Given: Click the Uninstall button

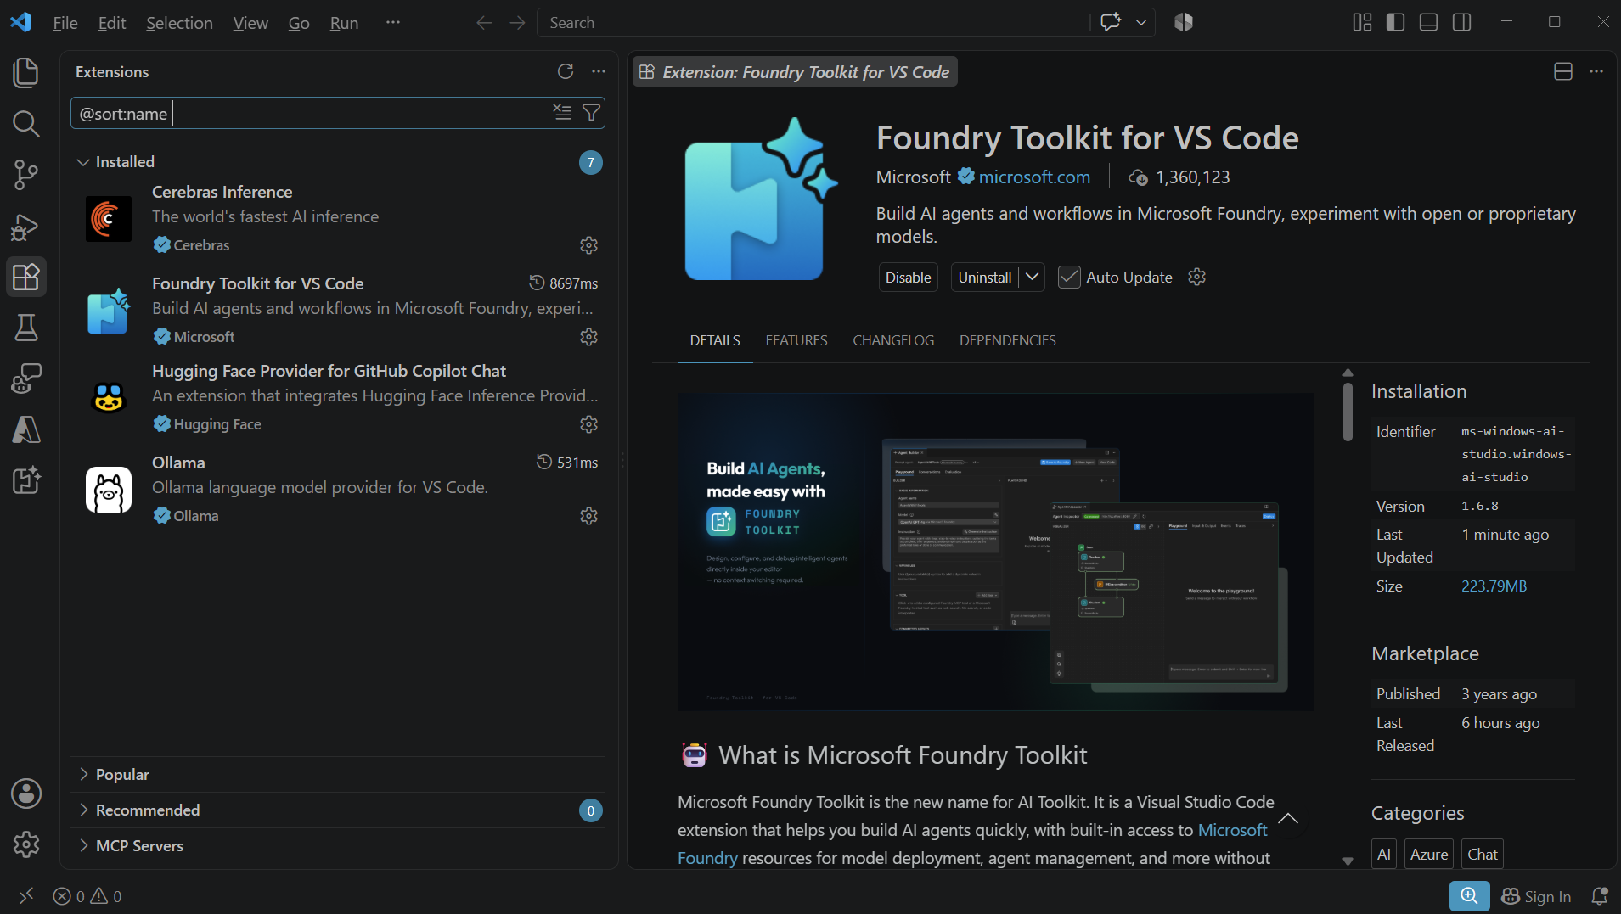Looking at the screenshot, I should 985,278.
